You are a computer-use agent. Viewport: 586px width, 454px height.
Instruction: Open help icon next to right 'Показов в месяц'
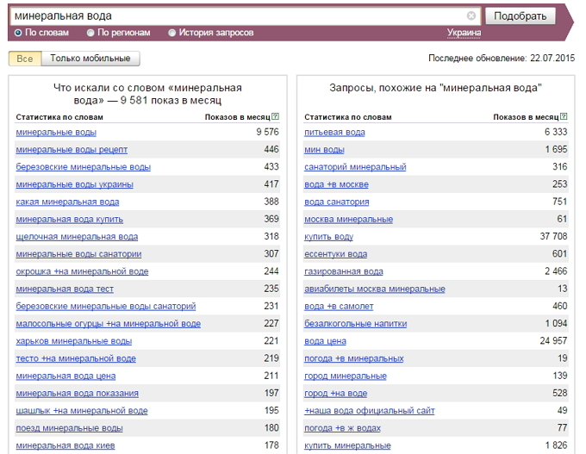pos(564,116)
